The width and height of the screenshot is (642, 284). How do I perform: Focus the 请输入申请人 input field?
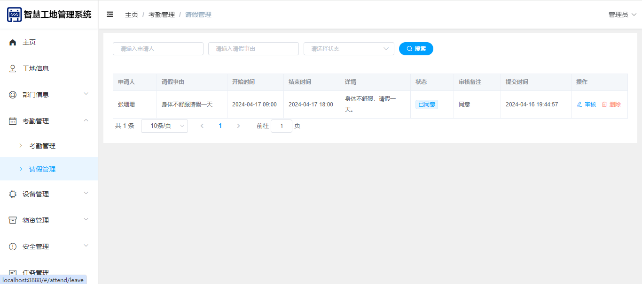tap(158, 49)
